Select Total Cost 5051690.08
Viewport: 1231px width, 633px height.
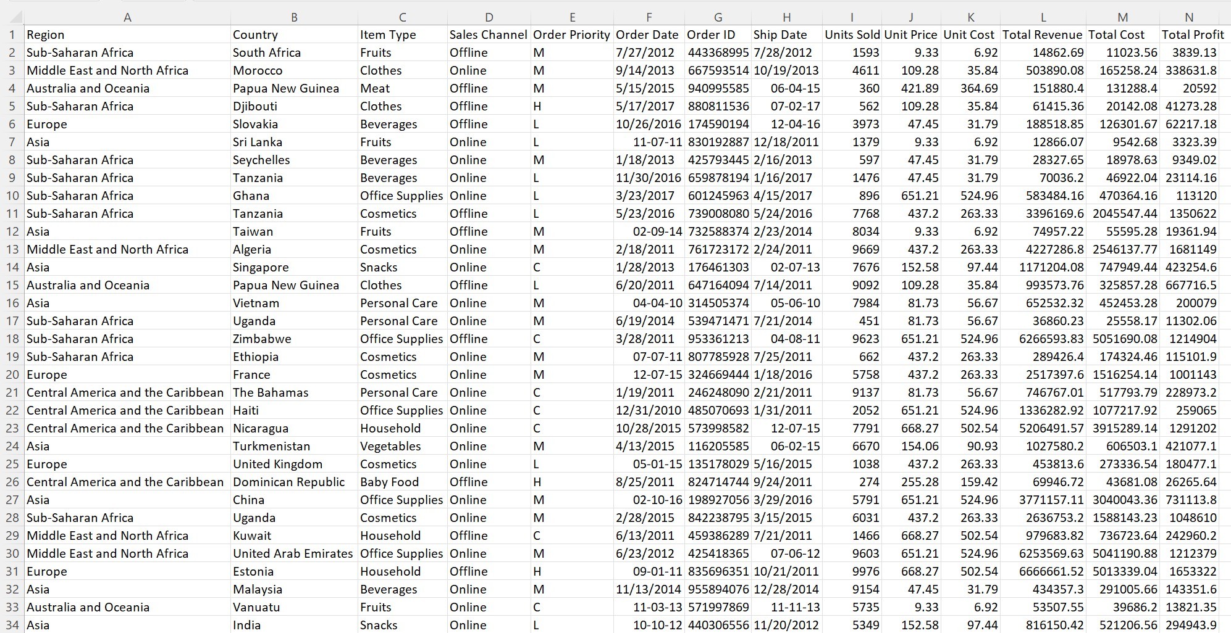pos(1123,339)
